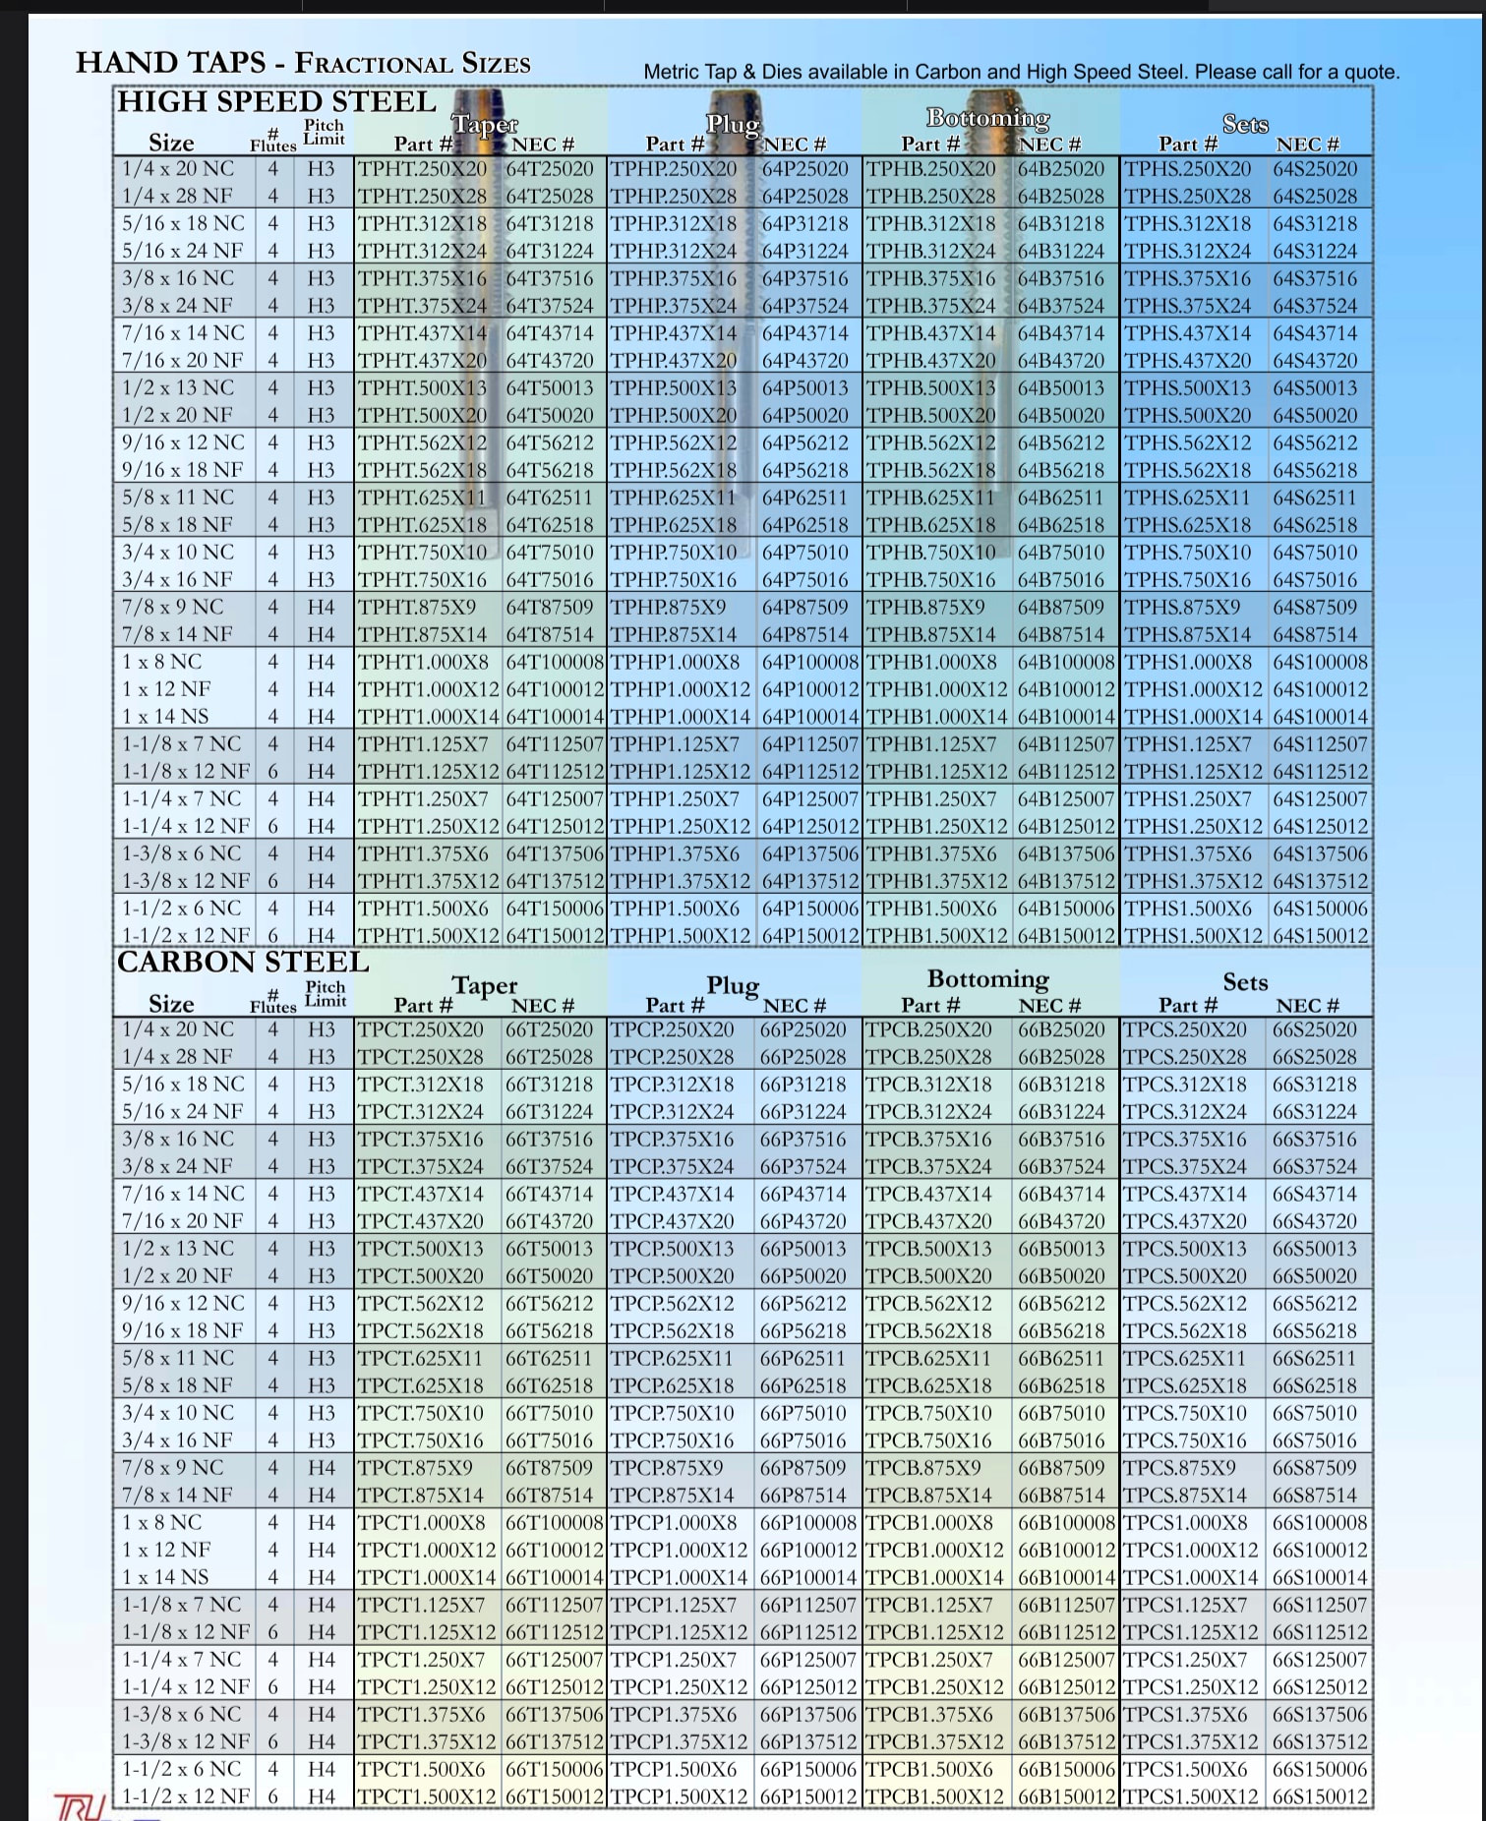Select NEC number 64S150012

coord(1321,936)
